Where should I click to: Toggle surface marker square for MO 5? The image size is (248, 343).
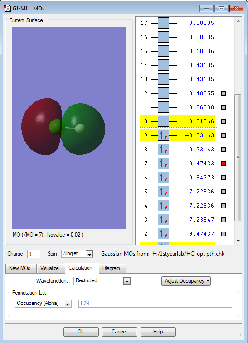click(x=224, y=192)
